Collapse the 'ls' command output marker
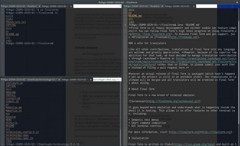The height and width of the screenshot is (146, 240). click(x=2, y=13)
